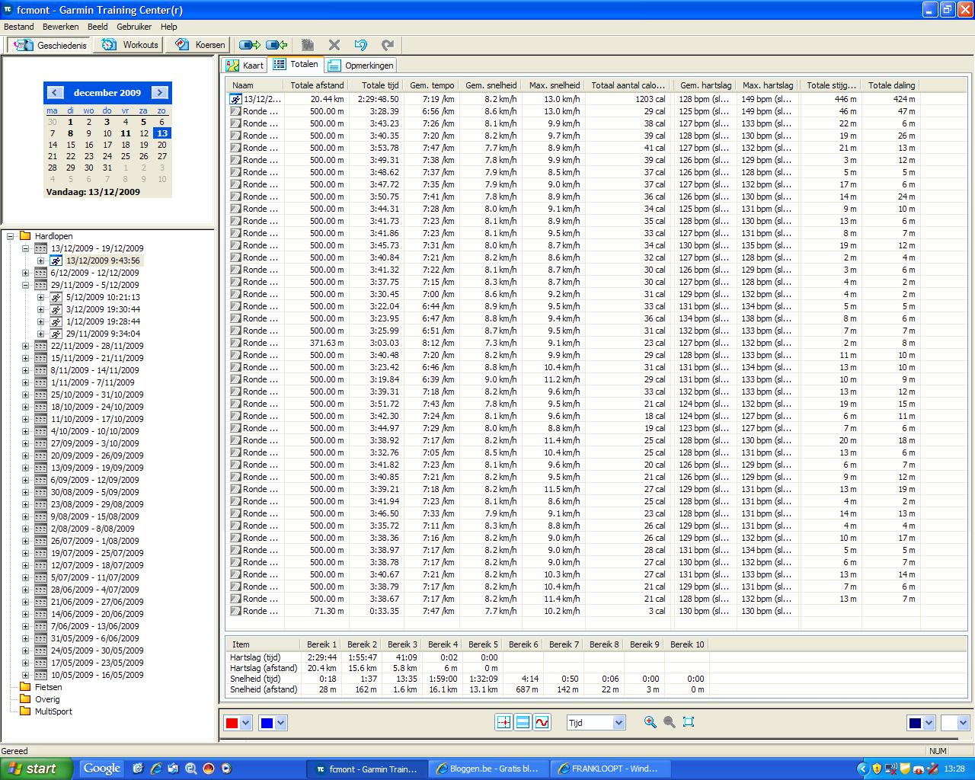Open the Hardlopen folder icon
Screen dimensions: 975x780
(x=25, y=236)
